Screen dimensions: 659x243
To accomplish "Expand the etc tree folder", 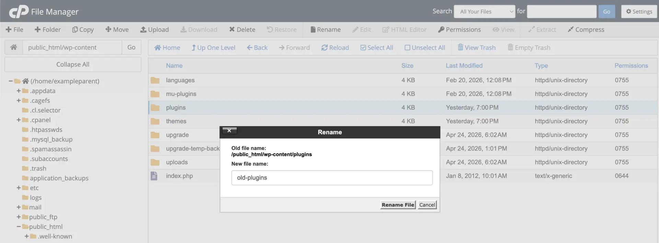I will (19, 188).
